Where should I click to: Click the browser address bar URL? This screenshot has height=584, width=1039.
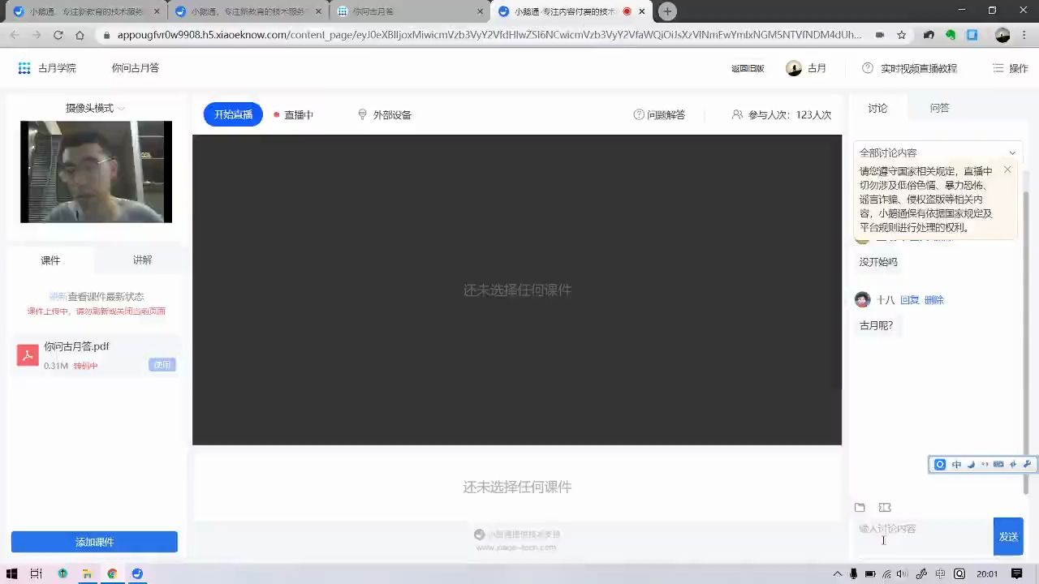[489, 35]
